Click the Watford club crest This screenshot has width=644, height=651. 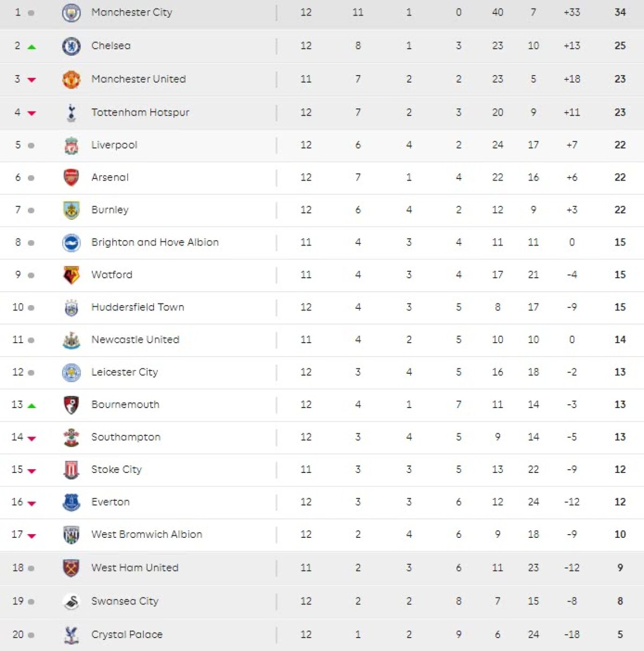71,275
